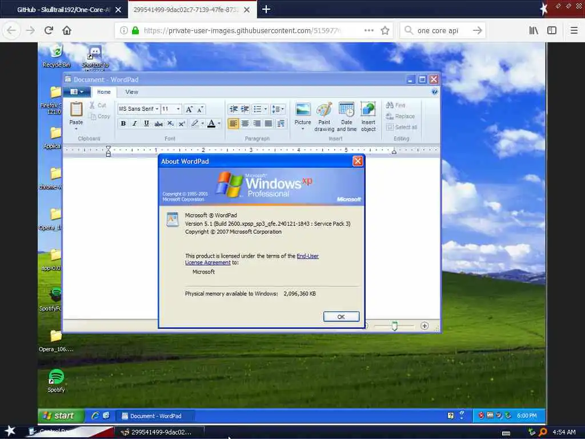Click Internet Explorer quick launch icon
Viewport: 585px width, 439px height.
(95, 416)
